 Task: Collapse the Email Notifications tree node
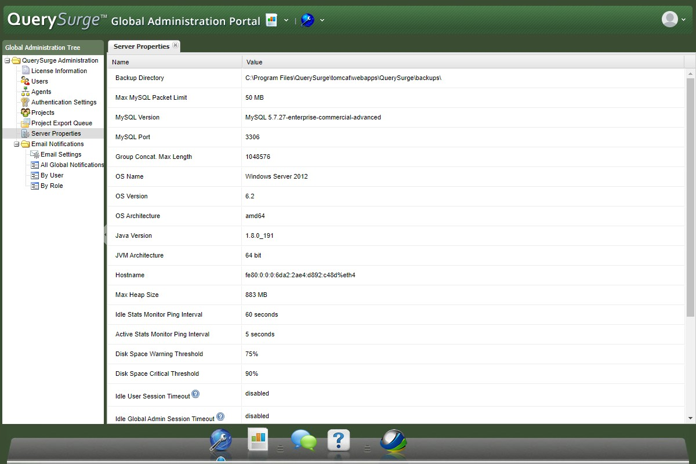[x=17, y=144]
